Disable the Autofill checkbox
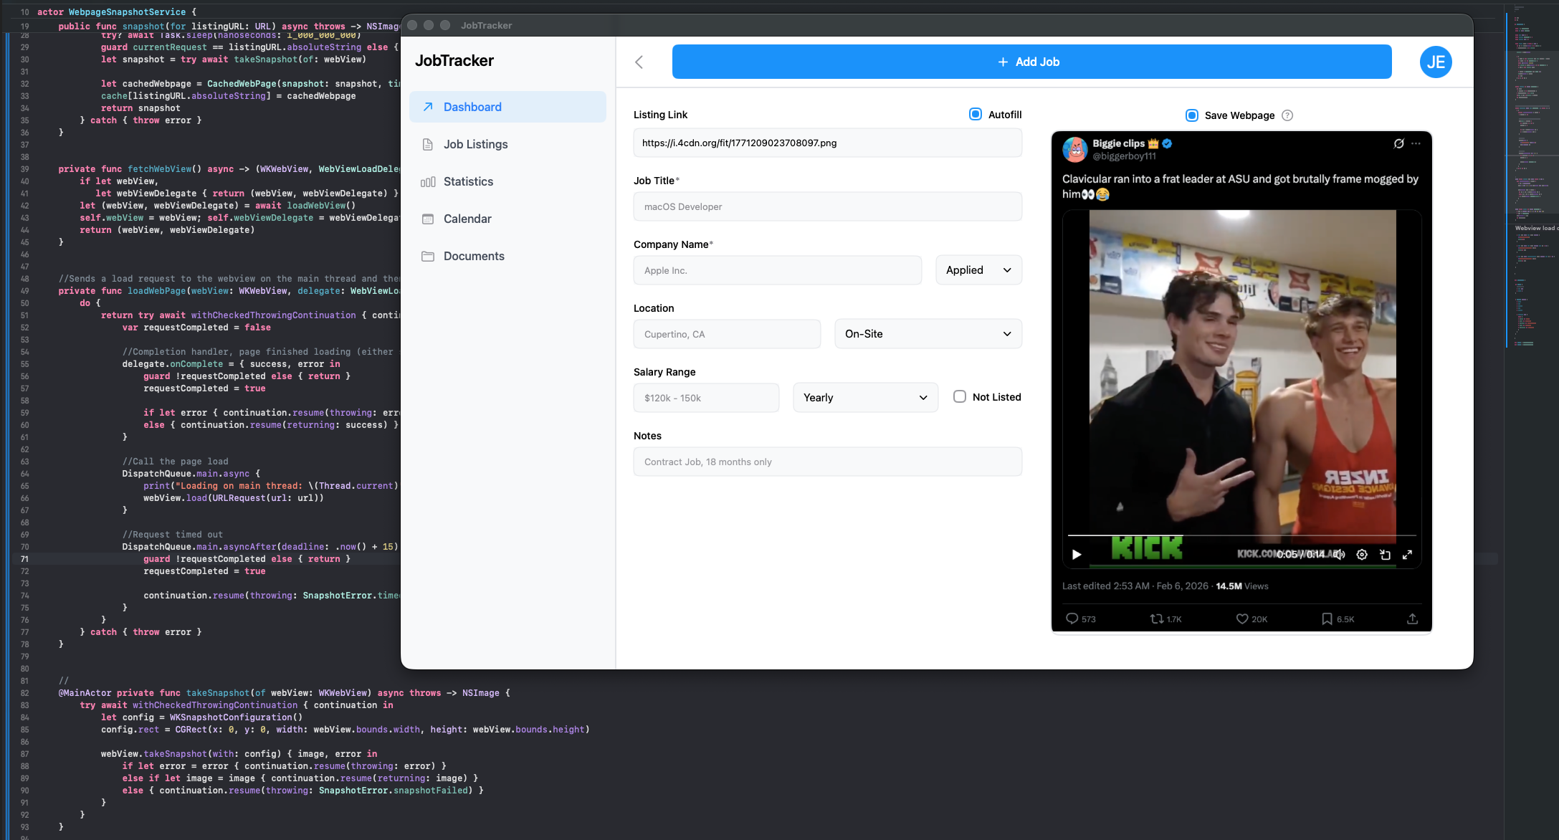This screenshot has width=1559, height=840. (x=976, y=114)
